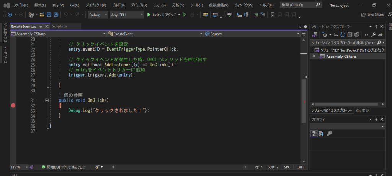Viewport: 392px width, 176px height.
Task: Click the redo arrow icon
Action: [77, 15]
